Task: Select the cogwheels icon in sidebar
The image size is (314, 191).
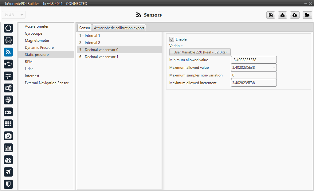Action: [x=8, y=88]
